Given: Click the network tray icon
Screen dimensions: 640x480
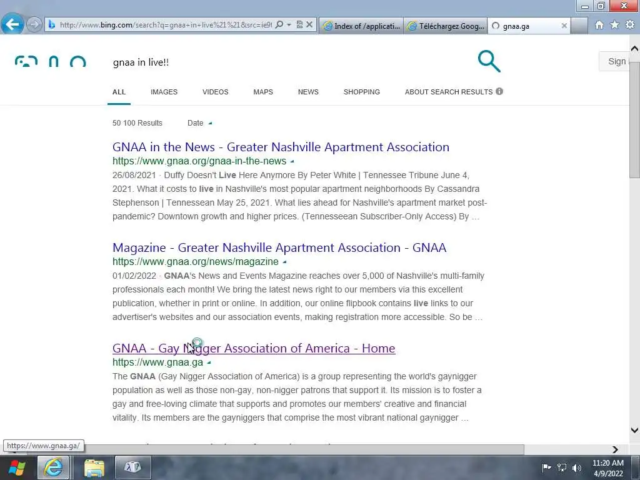Looking at the screenshot, I should tap(562, 467).
